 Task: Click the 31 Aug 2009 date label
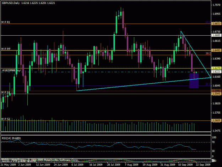pyautogui.click(x=168, y=165)
